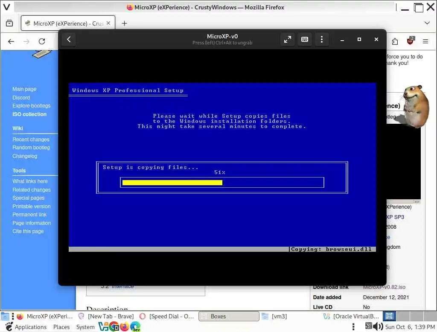
Task: Switch to the Boxes taskbar entry
Action: click(x=229, y=316)
